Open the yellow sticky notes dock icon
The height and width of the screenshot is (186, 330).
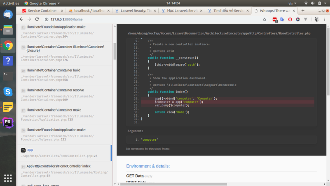click(x=8, y=107)
